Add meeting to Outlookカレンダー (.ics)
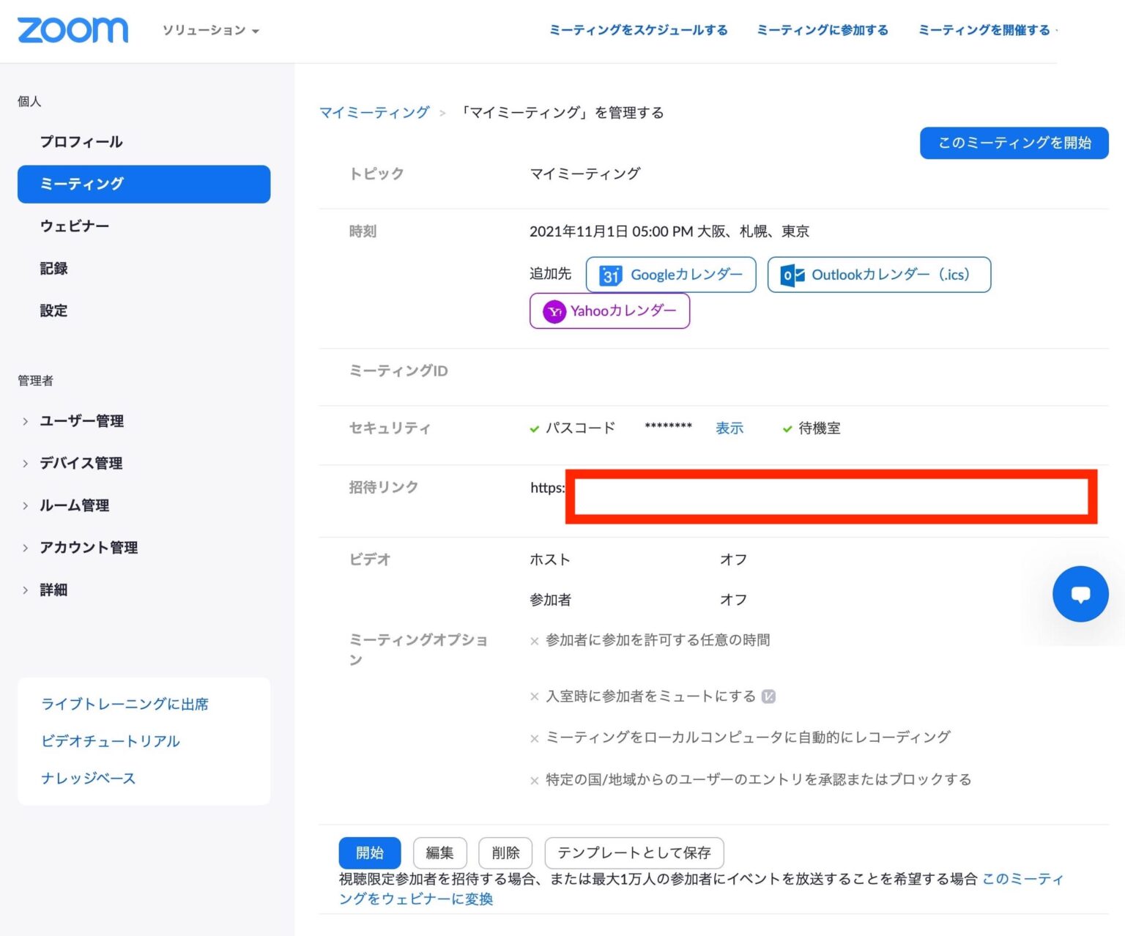Viewport: 1125px width, 936px height. coord(878,275)
